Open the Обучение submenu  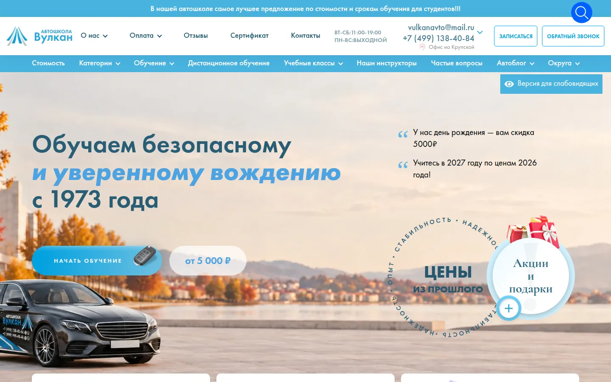coord(154,63)
